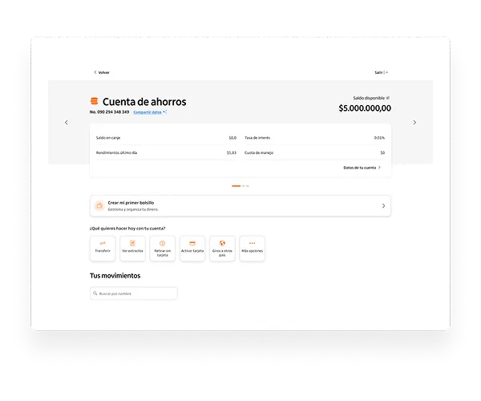Go to previous account with left arrow
The image size is (481, 401).
67,123
